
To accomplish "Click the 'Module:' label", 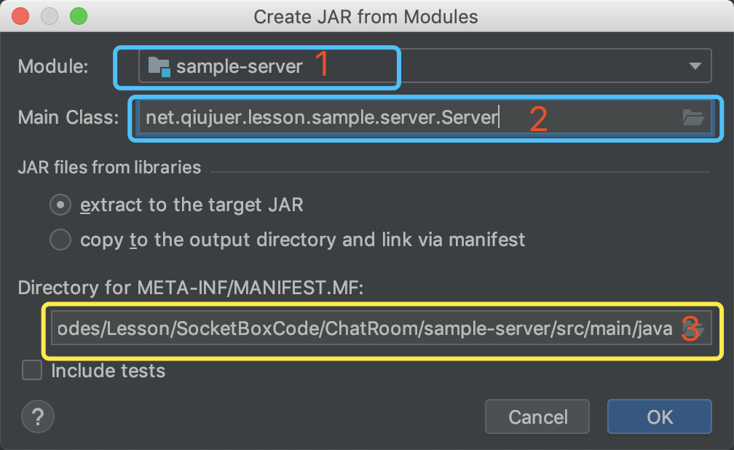I will pos(53,67).
